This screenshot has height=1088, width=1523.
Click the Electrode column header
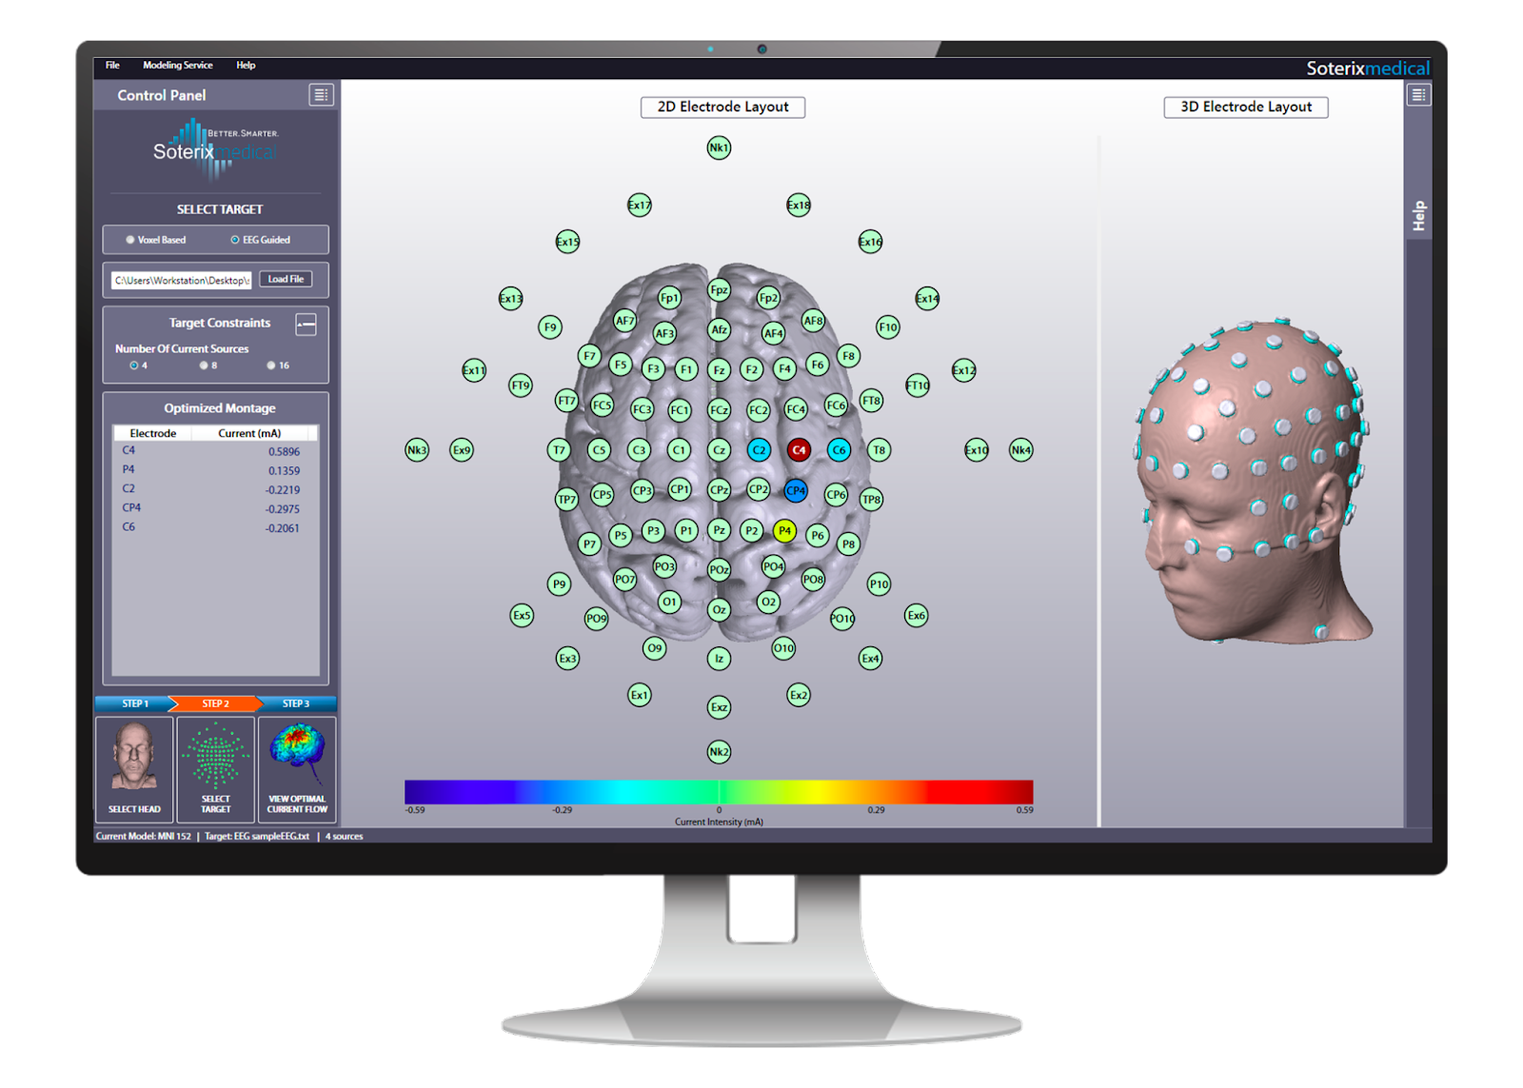pyautogui.click(x=152, y=433)
